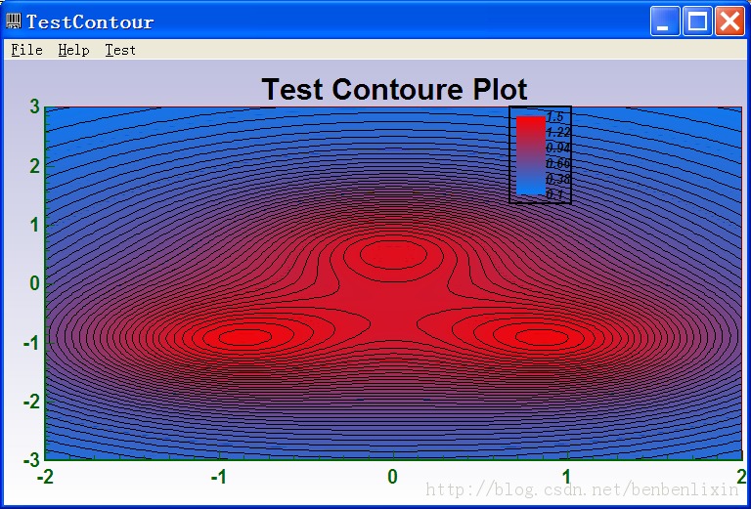
Task: Click the TestContour app icon in title bar
Action: pyautogui.click(x=14, y=21)
